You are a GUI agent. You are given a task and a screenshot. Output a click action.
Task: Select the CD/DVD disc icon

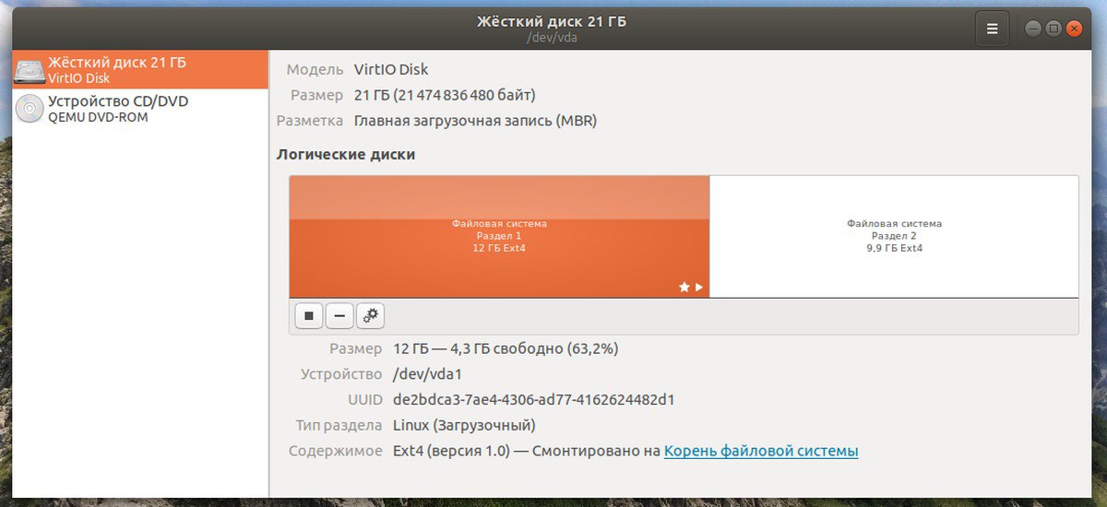click(x=30, y=109)
